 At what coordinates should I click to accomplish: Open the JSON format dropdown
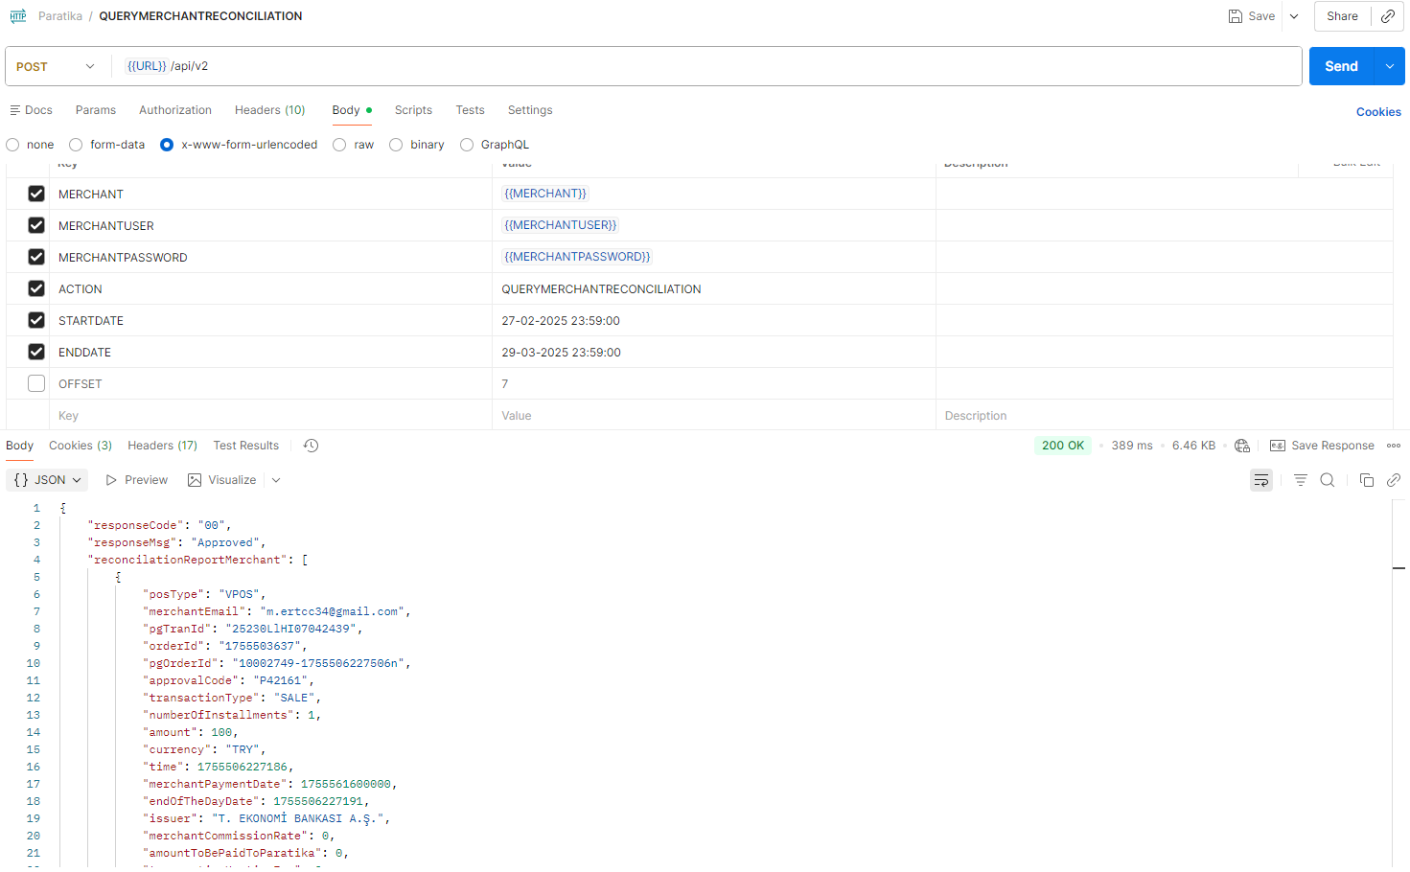click(x=48, y=480)
